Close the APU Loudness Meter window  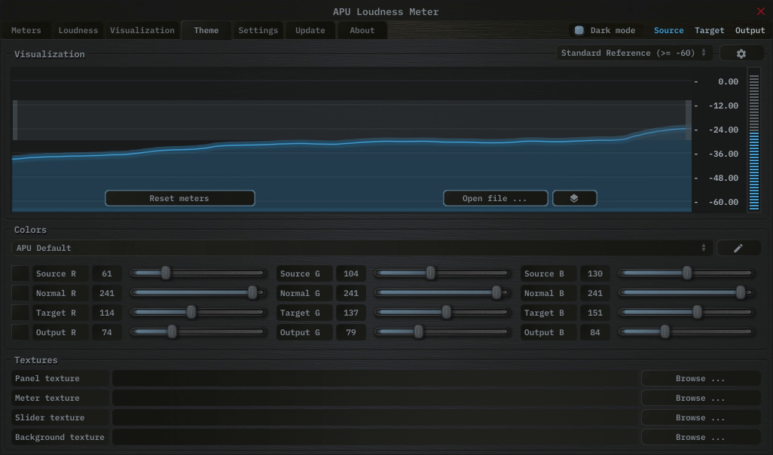[x=760, y=11]
